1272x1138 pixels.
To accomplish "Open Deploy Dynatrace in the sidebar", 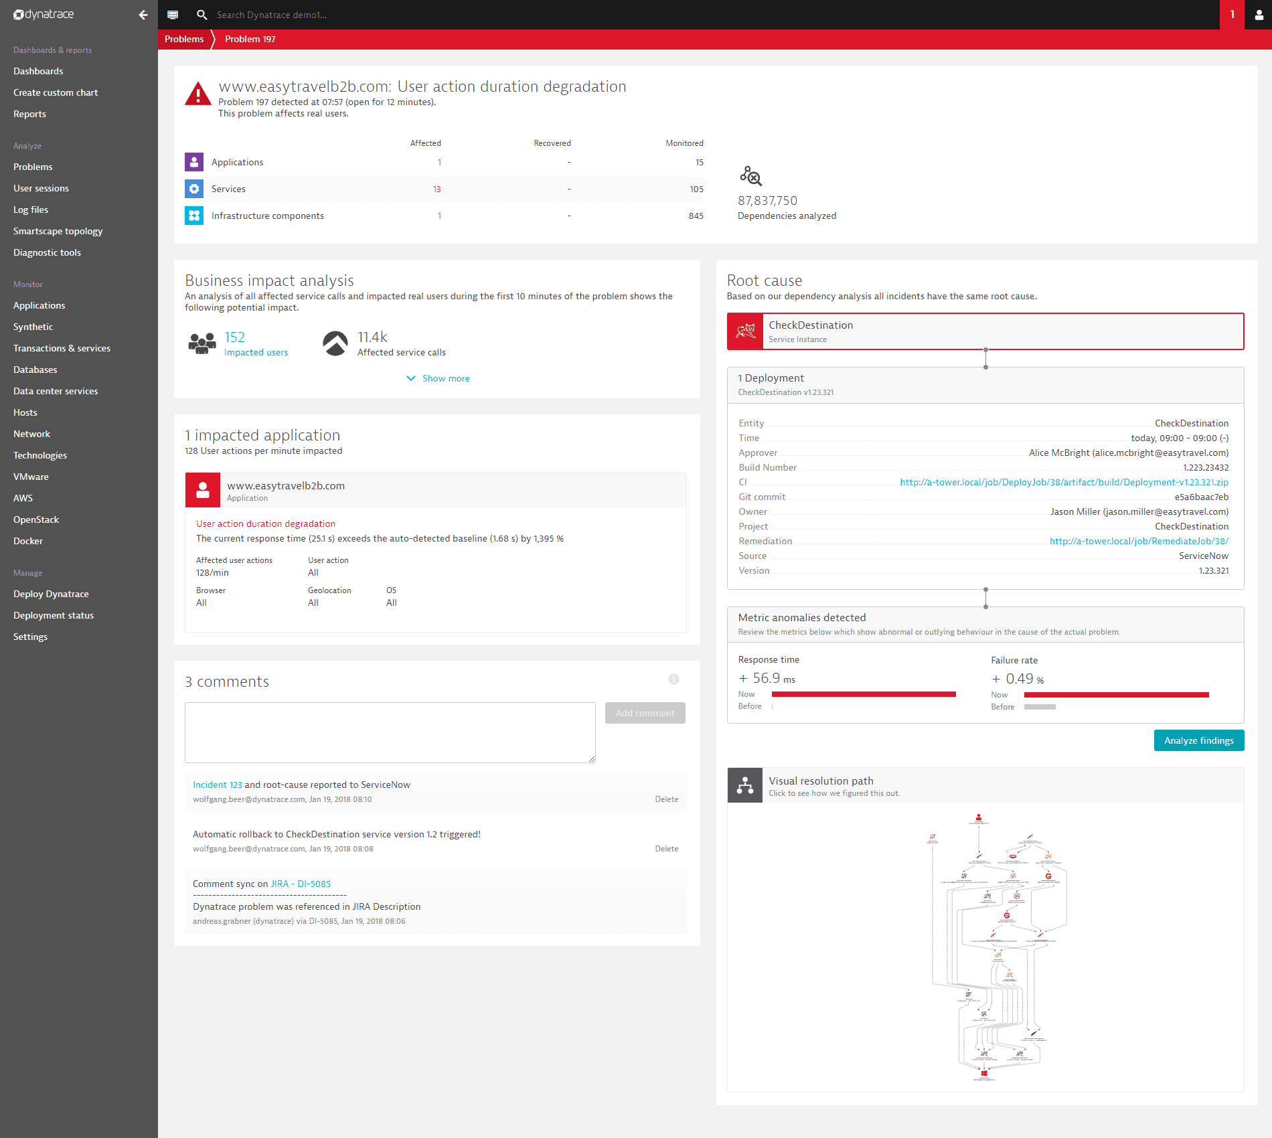I will pyautogui.click(x=51, y=594).
